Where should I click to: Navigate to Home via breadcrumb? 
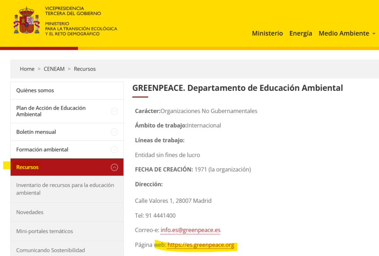tap(27, 69)
